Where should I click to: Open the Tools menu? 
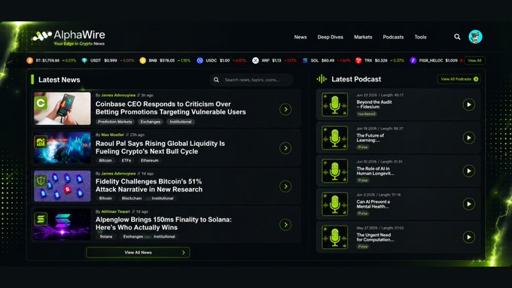420,37
